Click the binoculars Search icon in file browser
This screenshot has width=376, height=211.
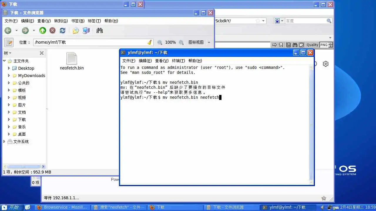100,30
